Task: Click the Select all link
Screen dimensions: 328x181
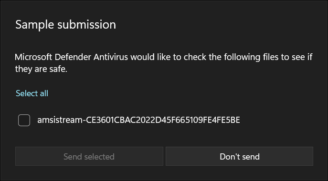Action: [x=32, y=93]
